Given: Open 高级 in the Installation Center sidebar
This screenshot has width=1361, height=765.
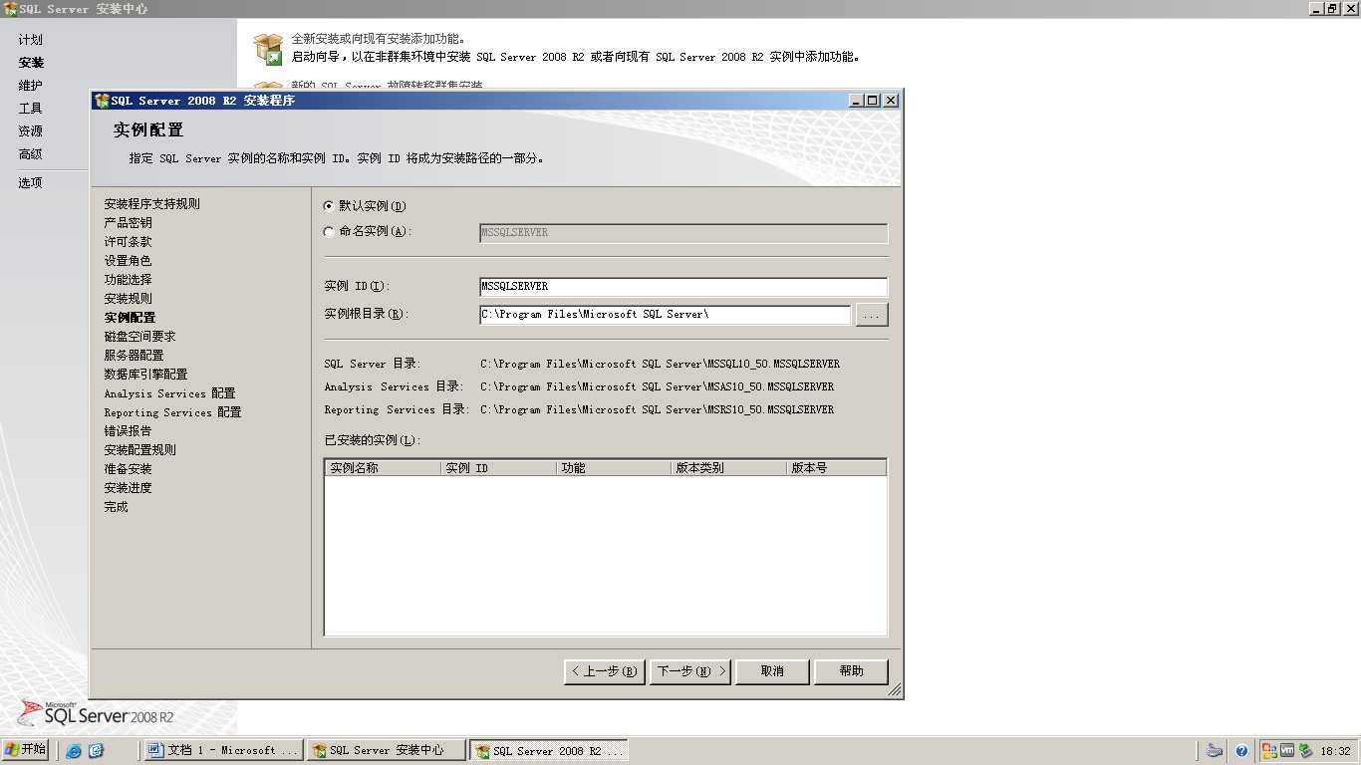Looking at the screenshot, I should (31, 154).
